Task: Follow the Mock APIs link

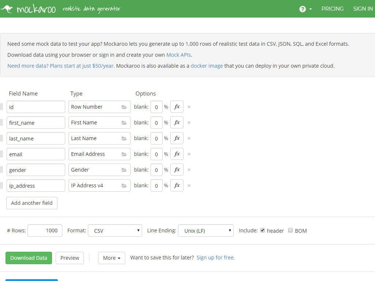Action: pyautogui.click(x=179, y=55)
